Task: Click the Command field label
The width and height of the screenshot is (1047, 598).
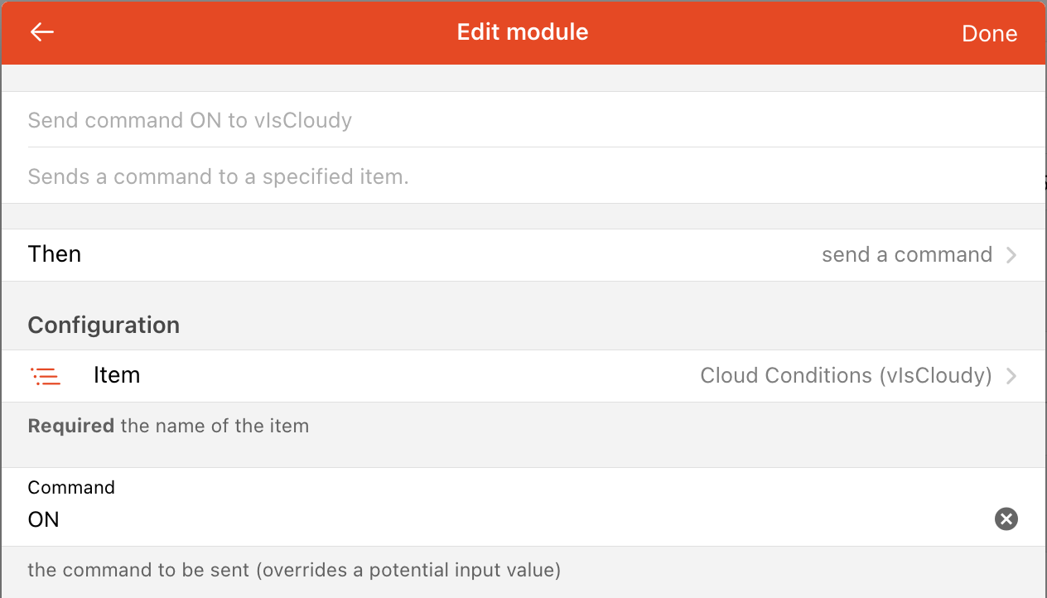Action: click(x=71, y=487)
